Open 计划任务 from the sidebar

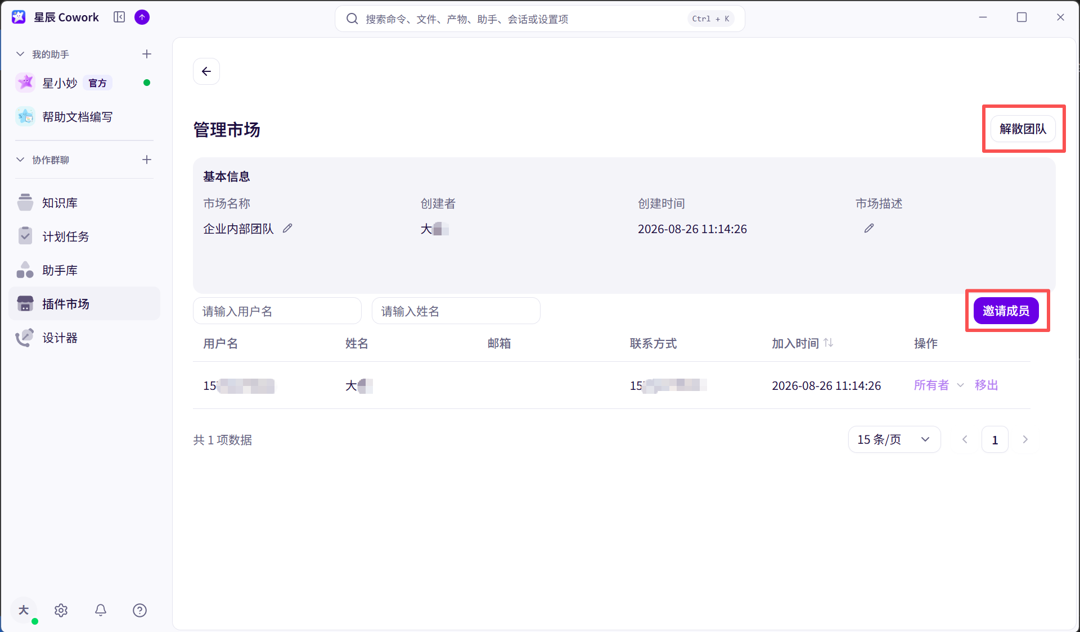[x=84, y=237]
